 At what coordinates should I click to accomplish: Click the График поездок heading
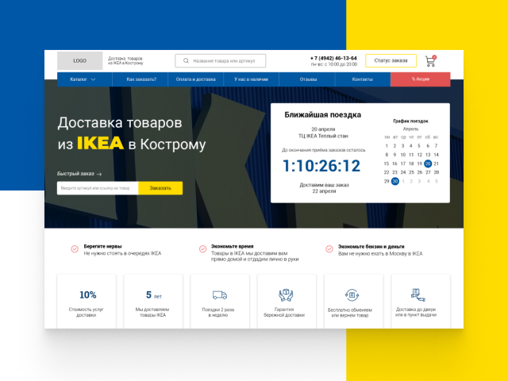point(410,121)
